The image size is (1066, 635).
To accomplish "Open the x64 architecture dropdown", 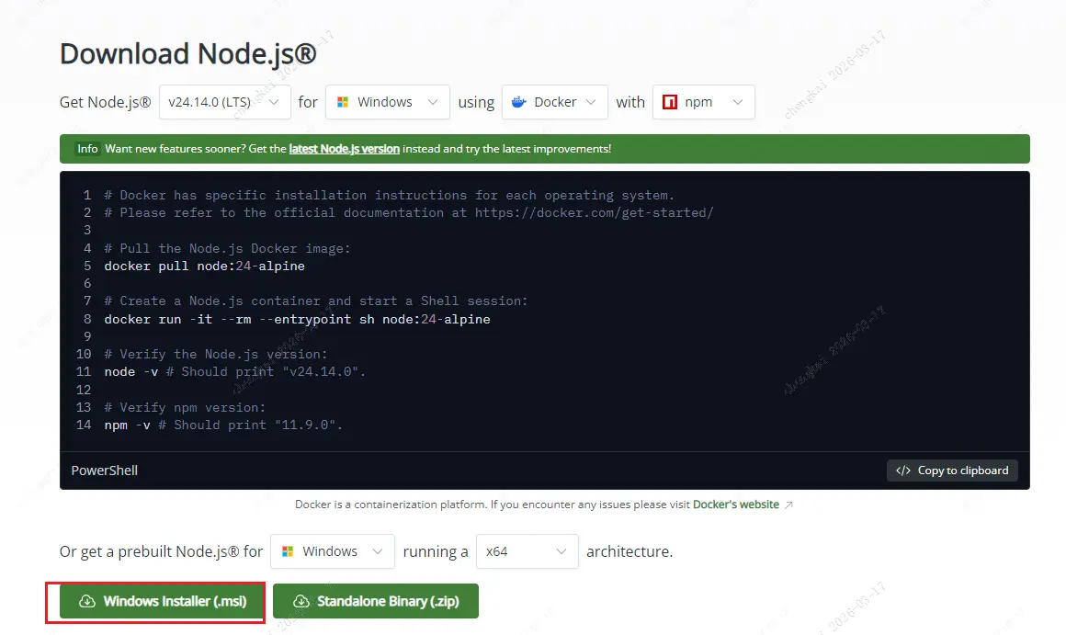I will (527, 551).
